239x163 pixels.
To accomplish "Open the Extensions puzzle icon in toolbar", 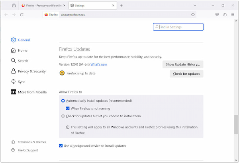I will pyautogui.click(x=225, y=15).
